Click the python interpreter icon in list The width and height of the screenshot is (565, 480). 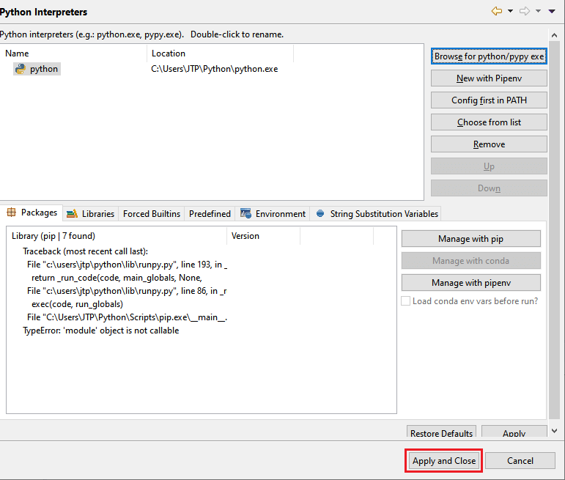tap(20, 69)
